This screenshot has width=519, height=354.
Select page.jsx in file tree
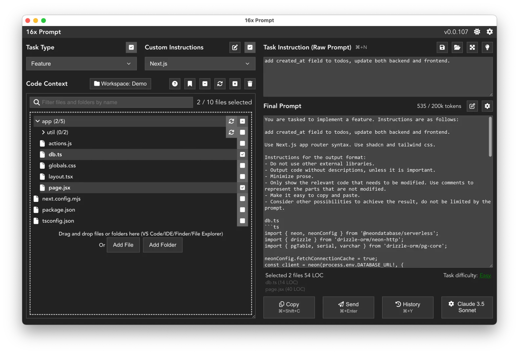click(x=59, y=188)
